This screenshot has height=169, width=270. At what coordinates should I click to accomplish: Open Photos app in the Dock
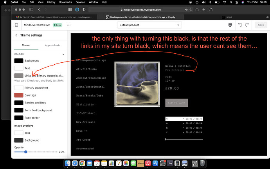126,163
